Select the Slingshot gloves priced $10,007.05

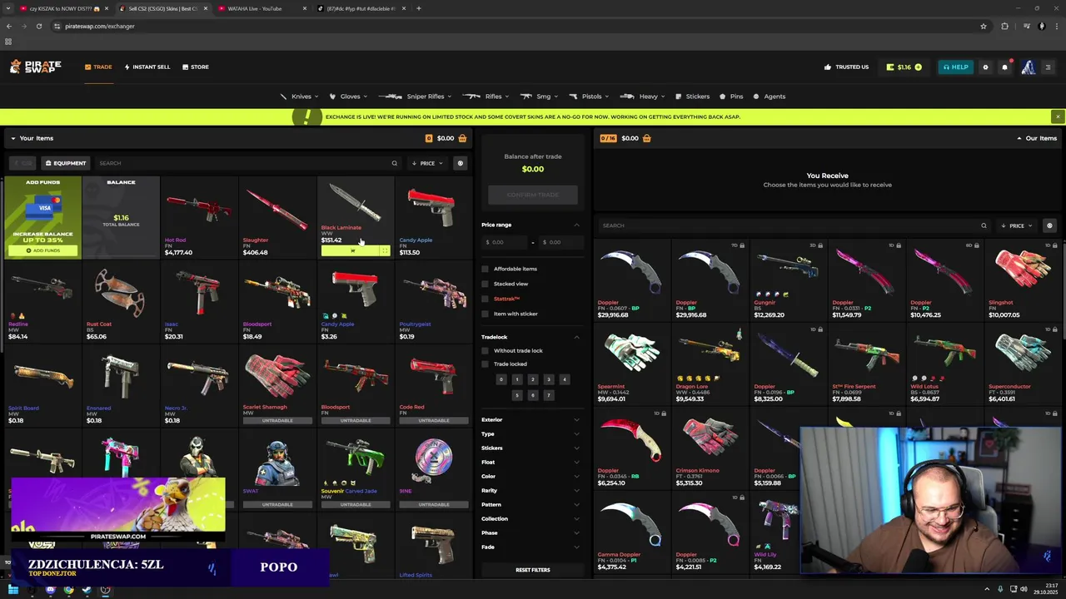point(1023,280)
